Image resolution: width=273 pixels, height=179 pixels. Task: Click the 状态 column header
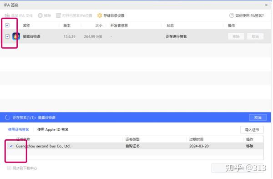pos(170,26)
